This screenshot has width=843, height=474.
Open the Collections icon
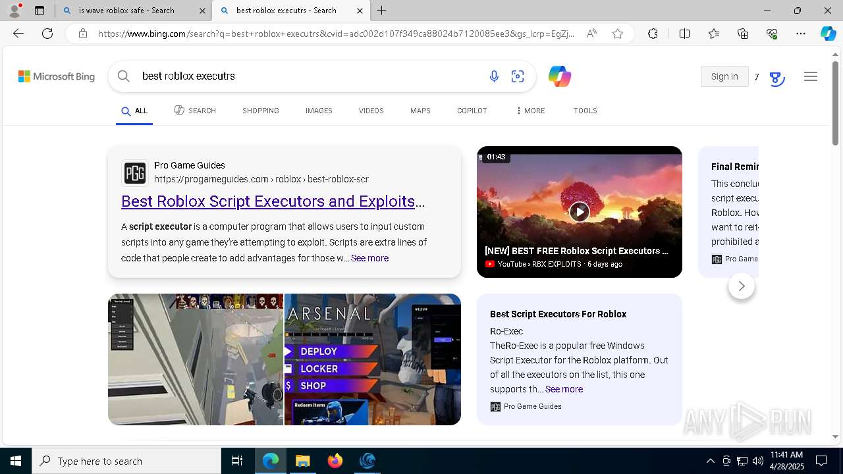pyautogui.click(x=743, y=34)
